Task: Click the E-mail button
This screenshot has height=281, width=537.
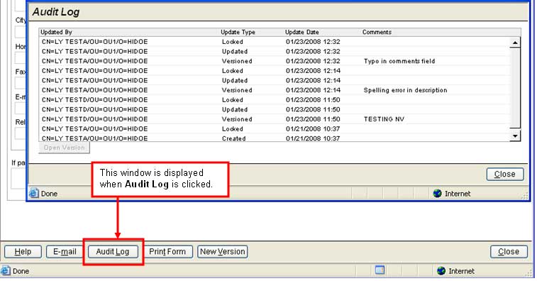Action: (x=65, y=251)
